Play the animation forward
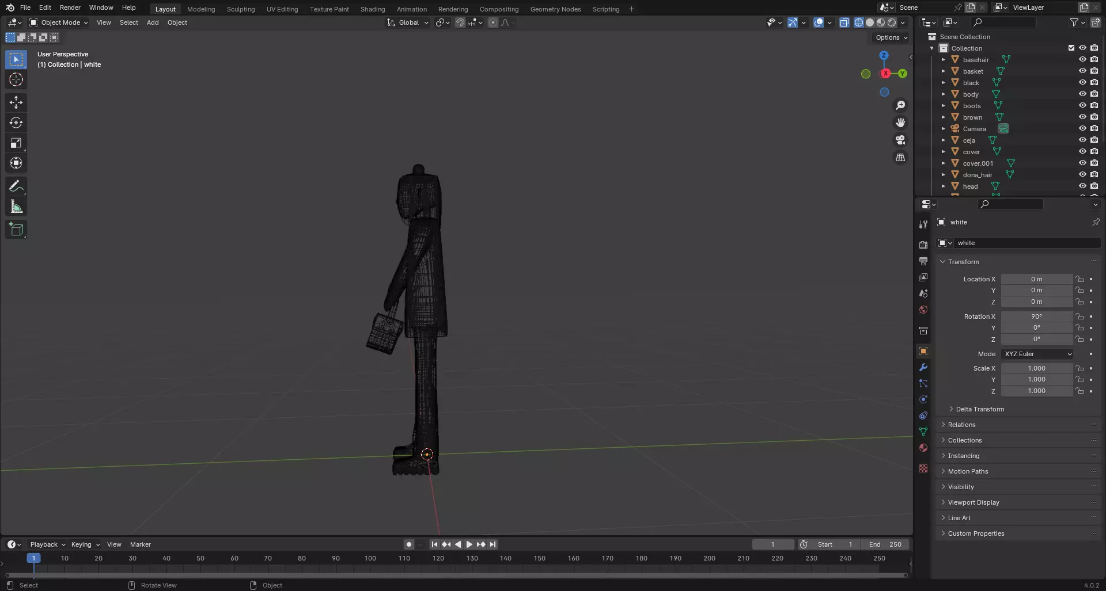This screenshot has width=1106, height=591. click(469, 544)
